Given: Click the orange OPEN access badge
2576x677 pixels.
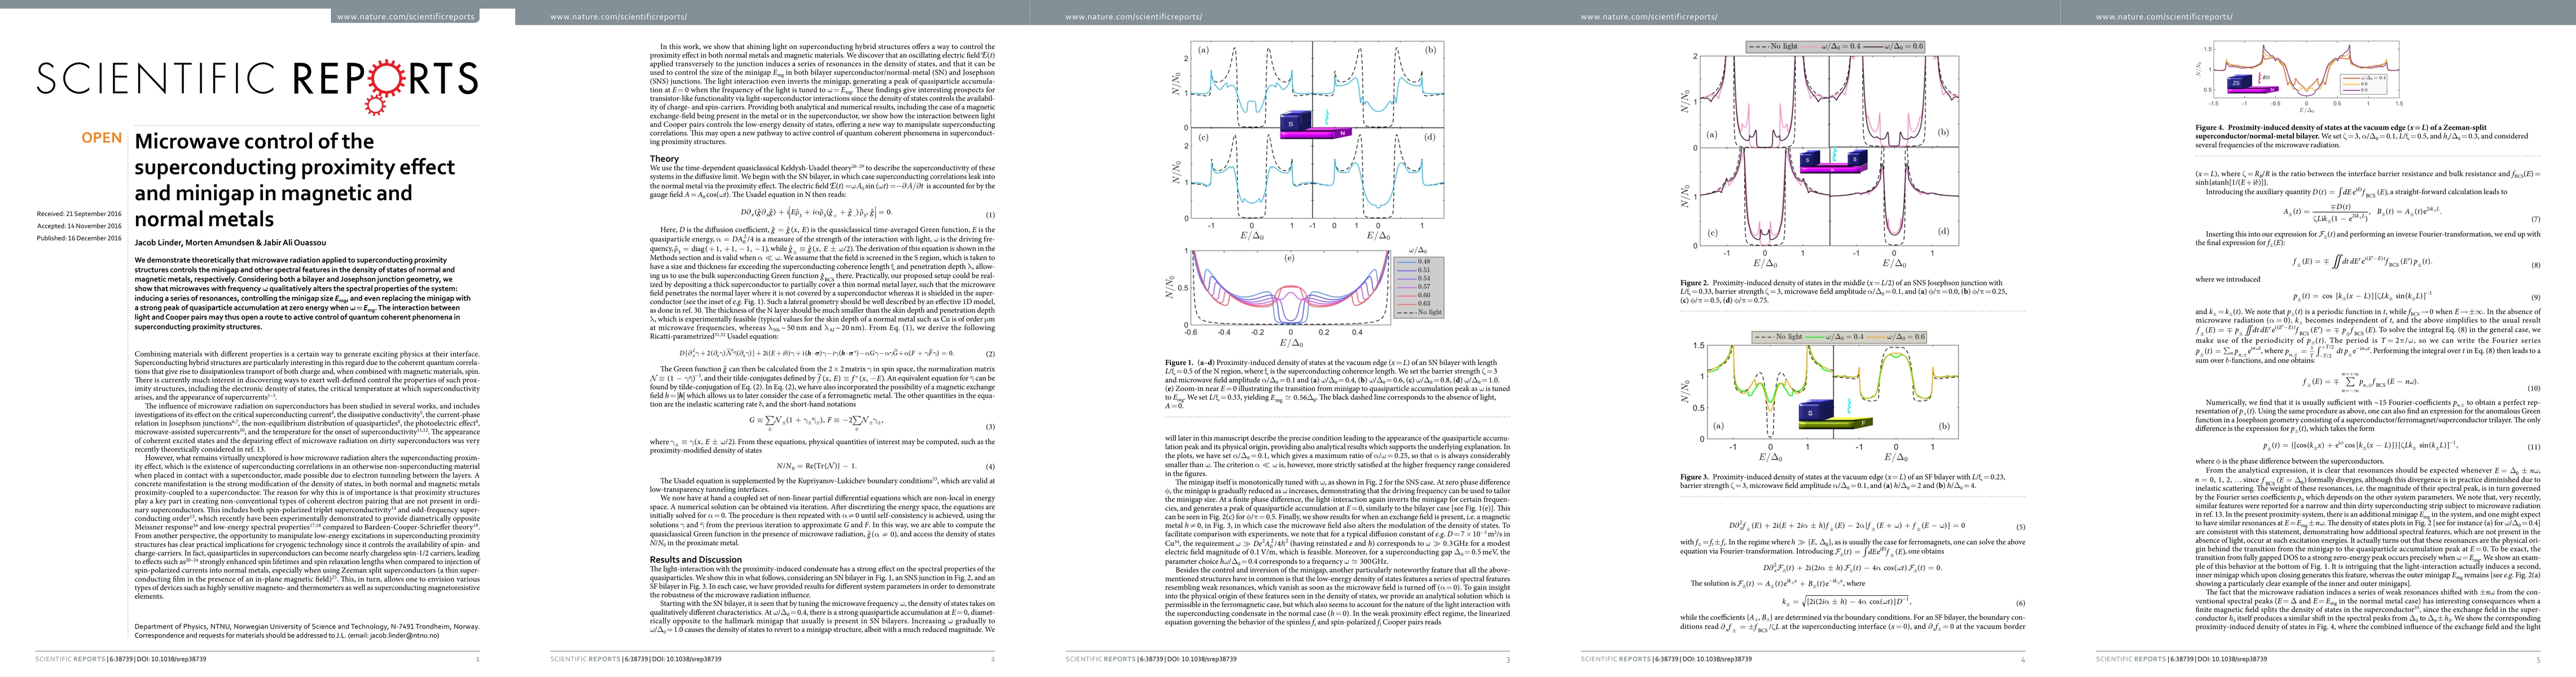Looking at the screenshot, I should pos(101,138).
